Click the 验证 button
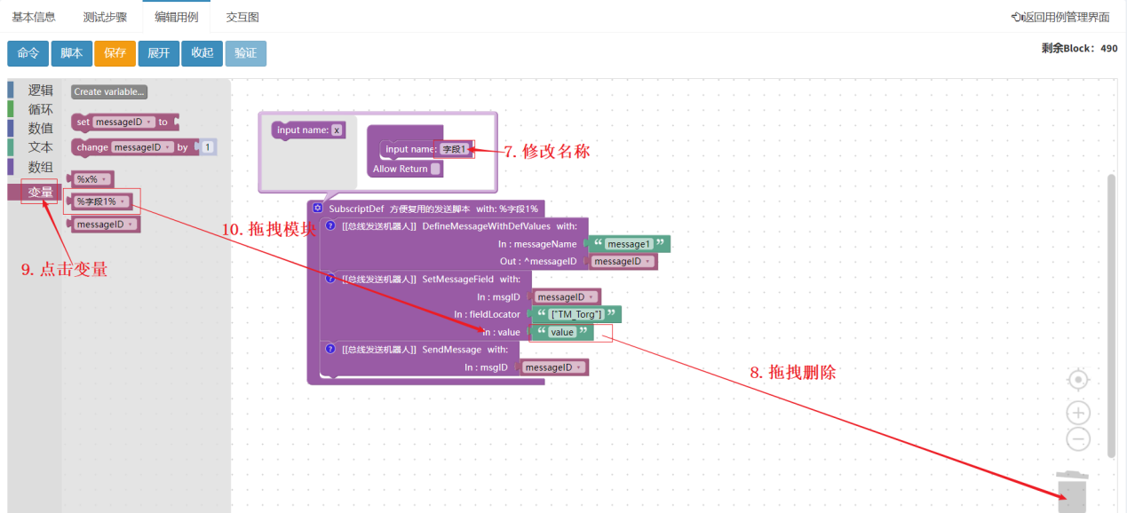 pyautogui.click(x=245, y=53)
